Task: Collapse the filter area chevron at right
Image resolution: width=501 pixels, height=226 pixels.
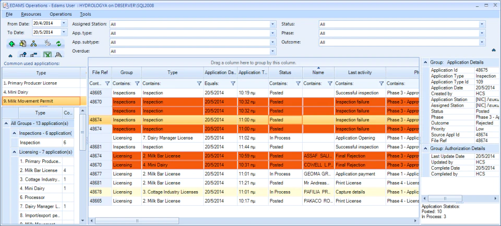Action: point(494,50)
